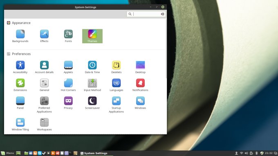Open Account details
This screenshot has width=278, height=156.
pos(44,67)
